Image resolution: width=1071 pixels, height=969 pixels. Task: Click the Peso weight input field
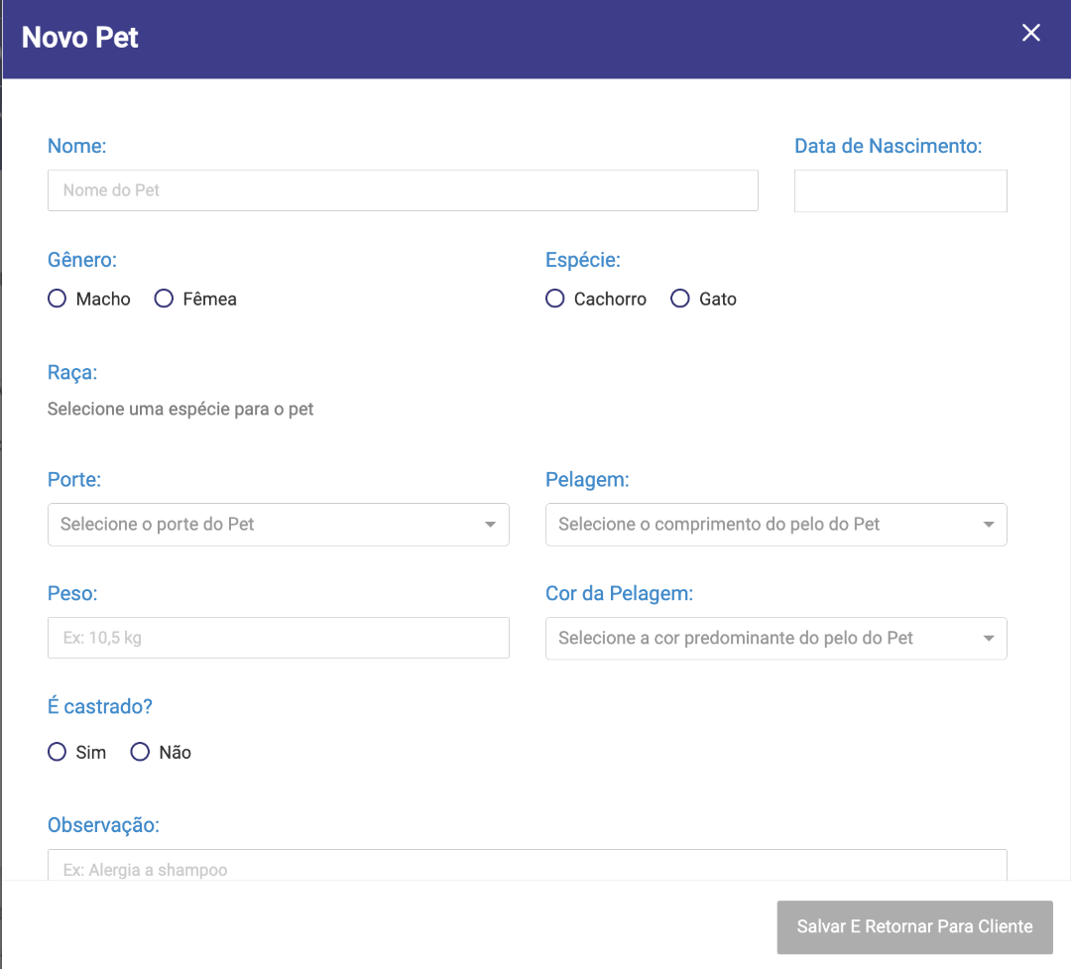pyautogui.click(x=278, y=638)
